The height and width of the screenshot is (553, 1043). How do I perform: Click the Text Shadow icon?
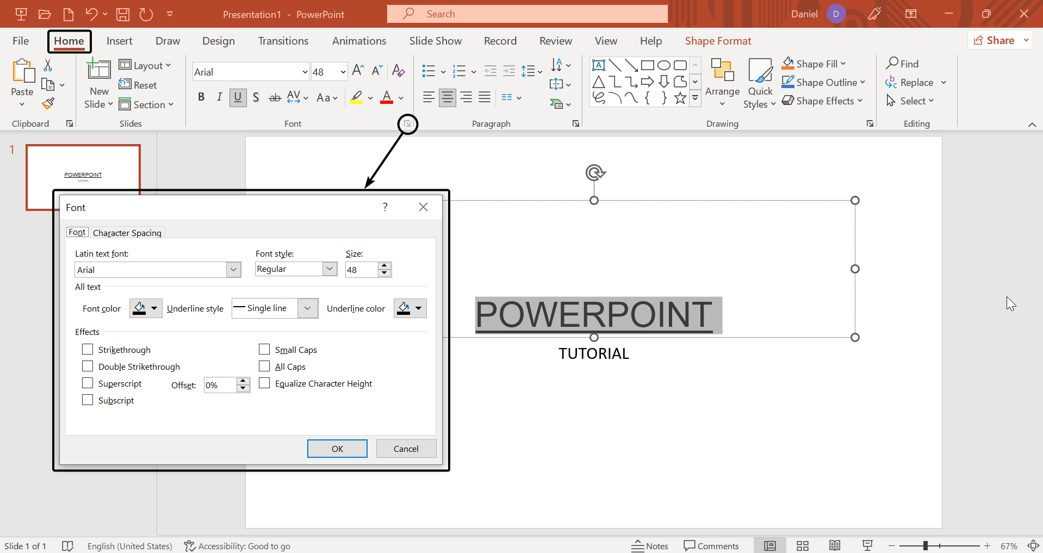click(x=256, y=97)
